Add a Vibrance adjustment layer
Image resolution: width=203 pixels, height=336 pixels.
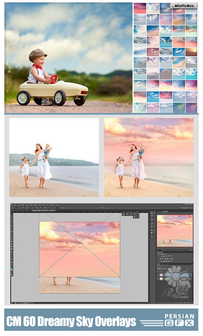(x=171, y=256)
